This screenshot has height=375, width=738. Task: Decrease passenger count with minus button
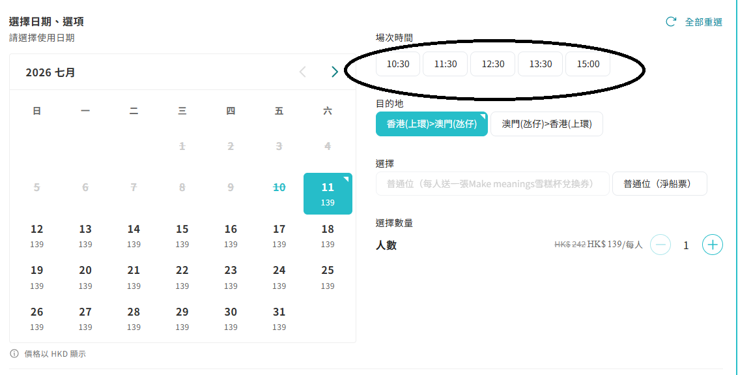pos(660,245)
